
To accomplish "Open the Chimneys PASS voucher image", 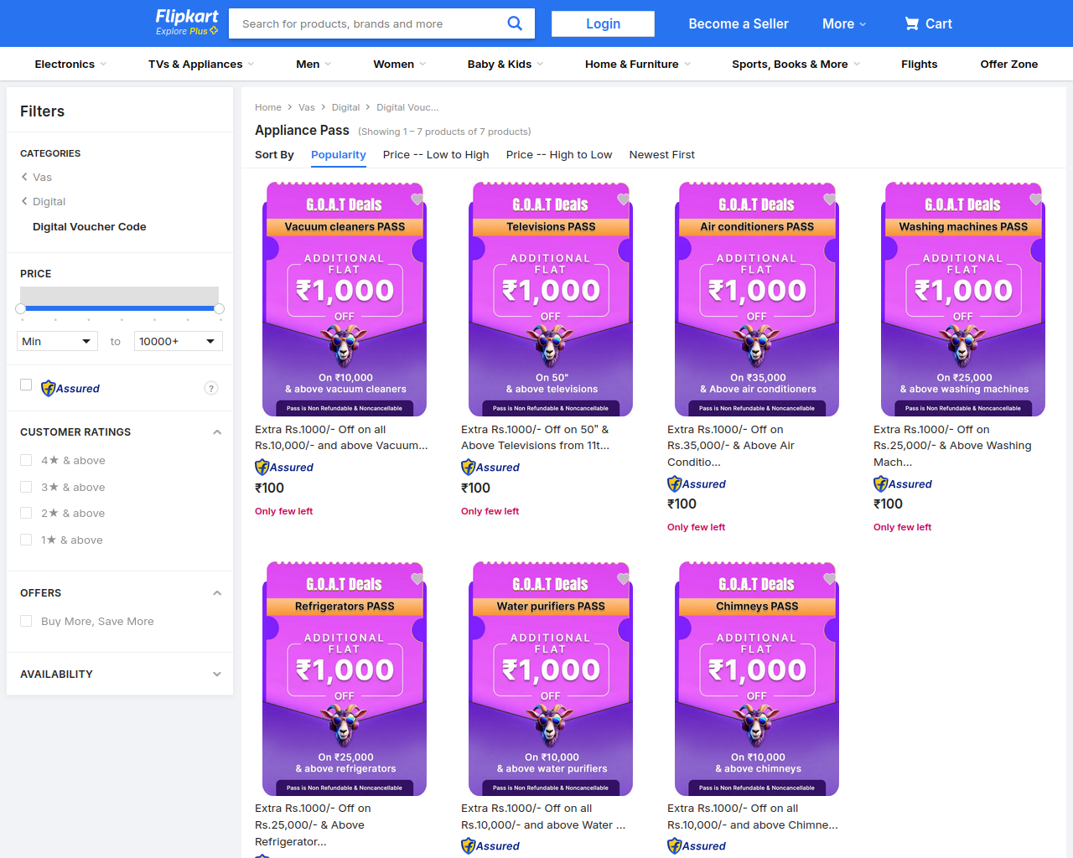I will tap(757, 679).
